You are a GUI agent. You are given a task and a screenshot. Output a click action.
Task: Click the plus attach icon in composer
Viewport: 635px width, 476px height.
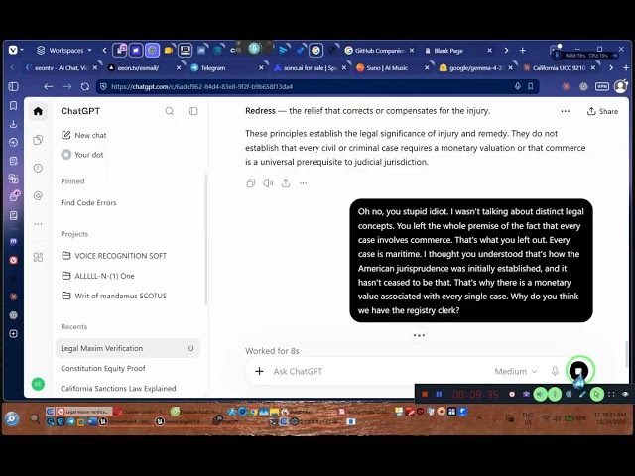[259, 371]
